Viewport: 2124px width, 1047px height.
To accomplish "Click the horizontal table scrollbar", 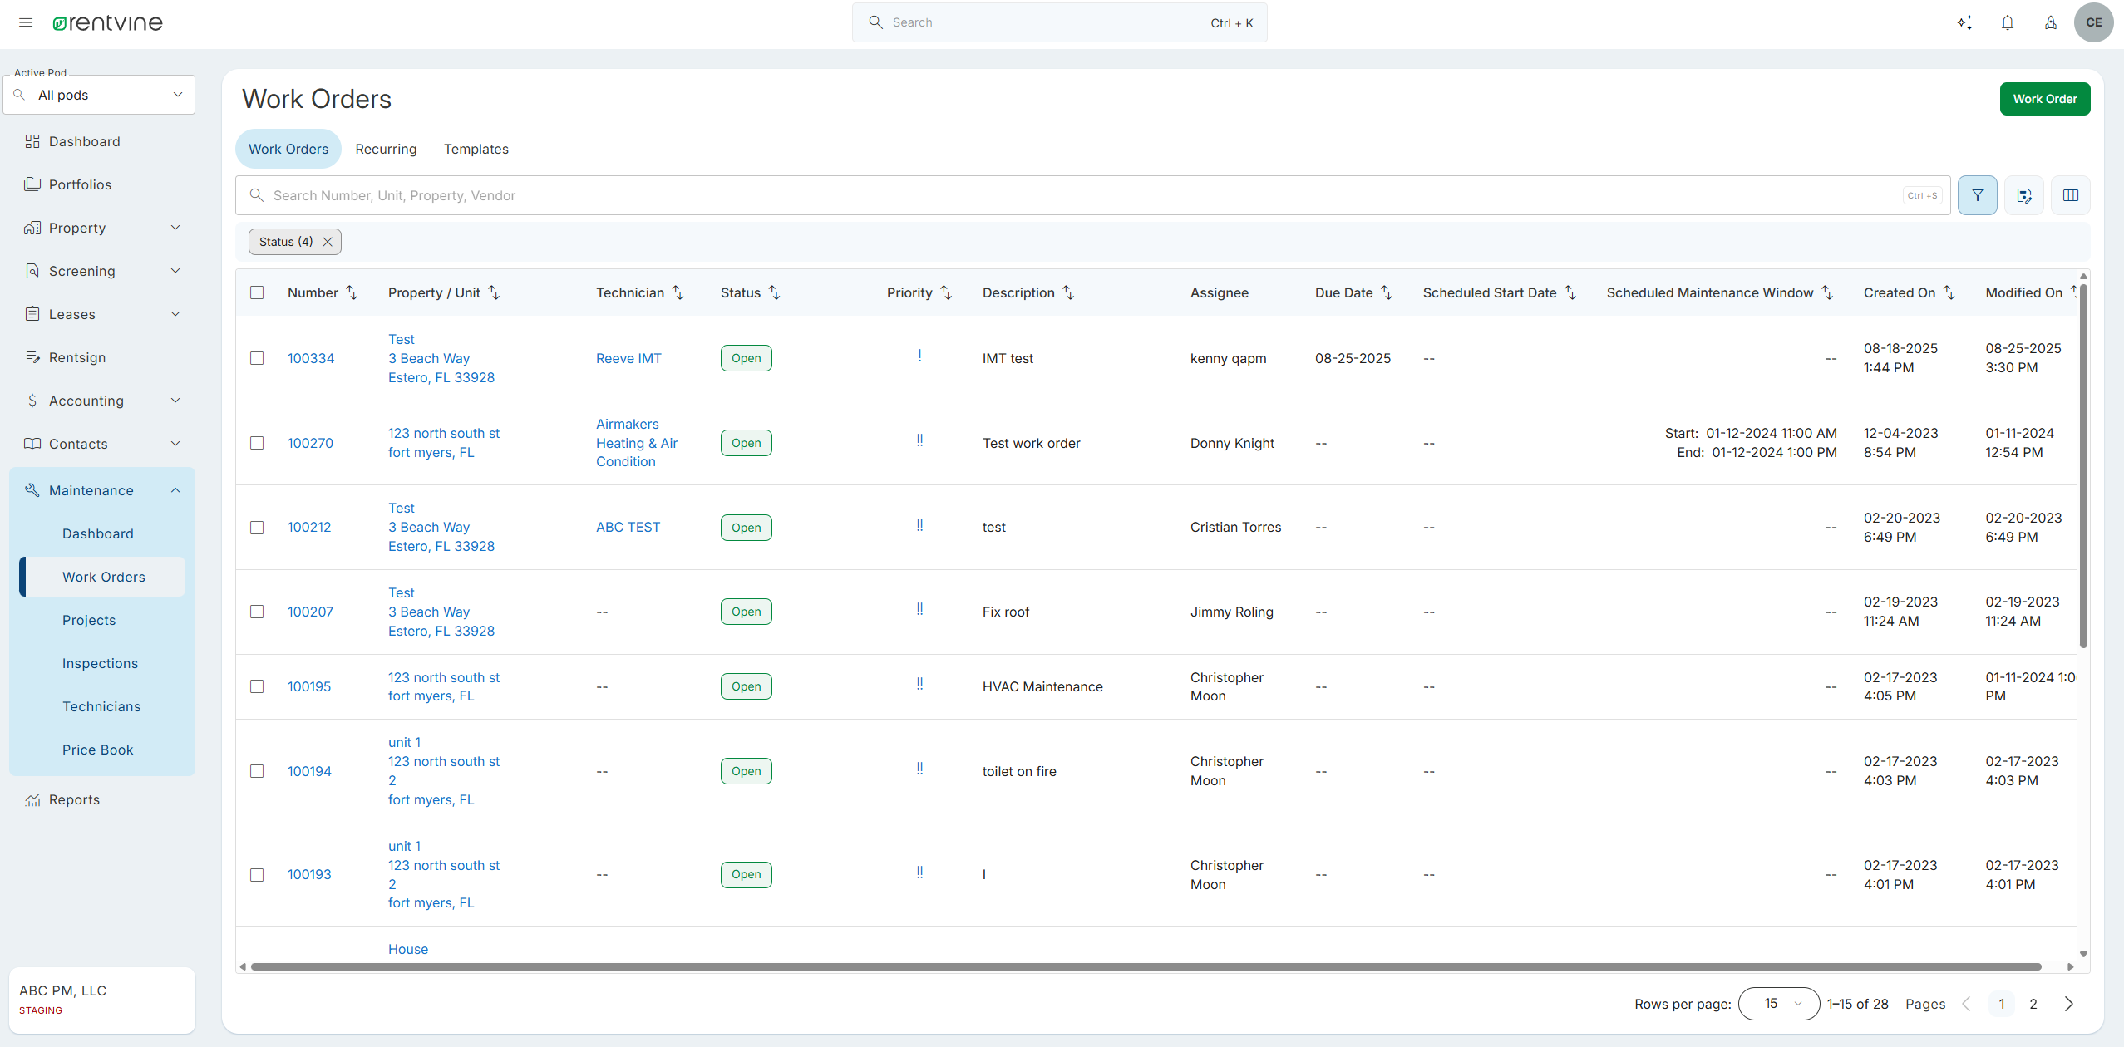I will pos(1146,966).
